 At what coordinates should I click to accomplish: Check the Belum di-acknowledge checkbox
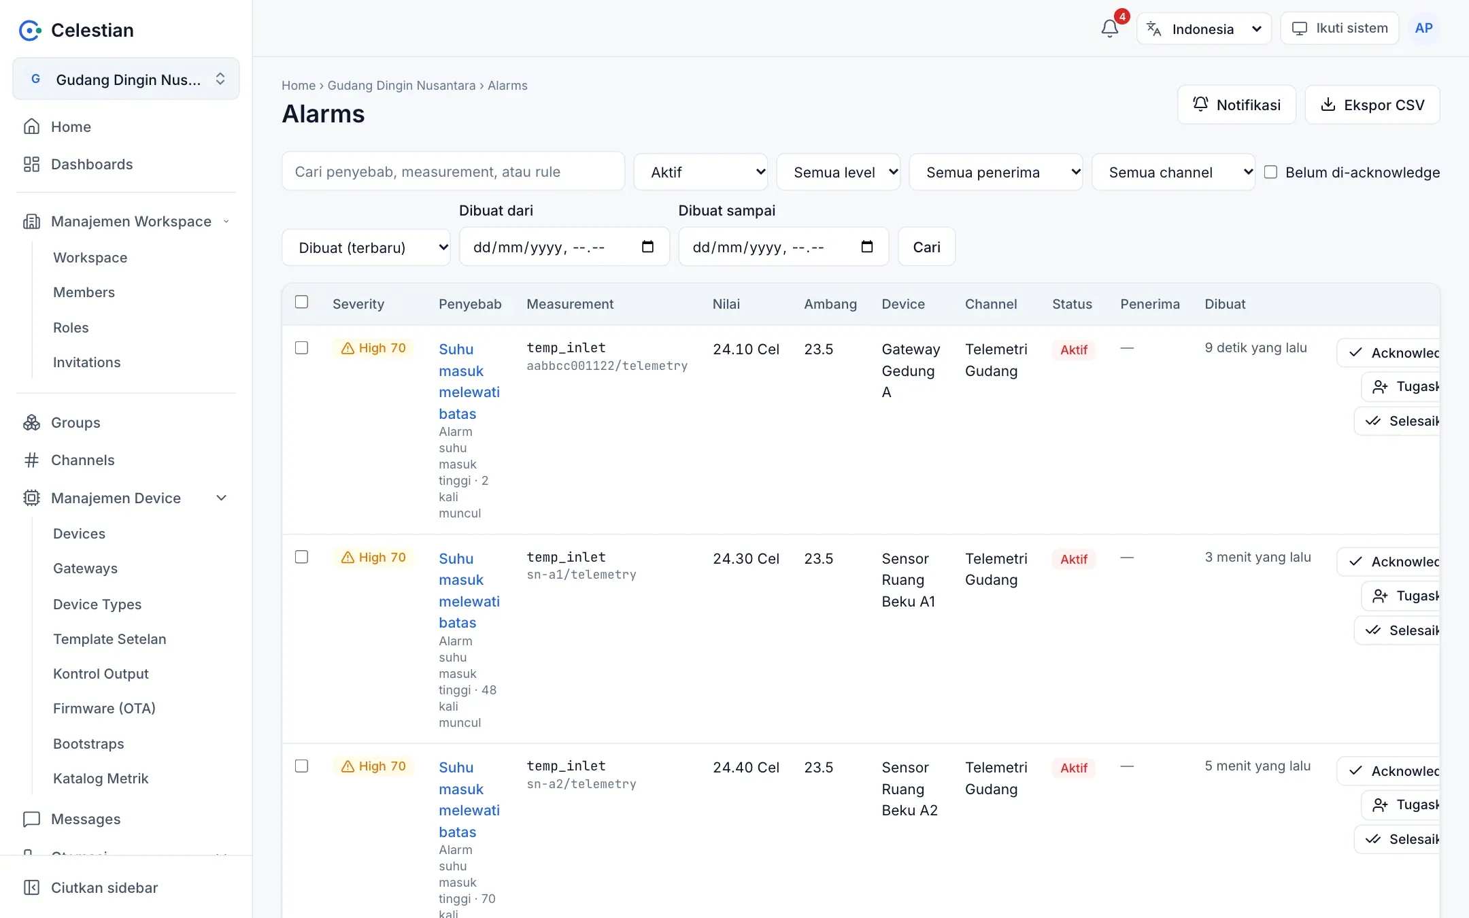1270,172
